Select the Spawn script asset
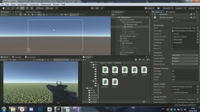200x112 pixels. [x=144, y=71]
